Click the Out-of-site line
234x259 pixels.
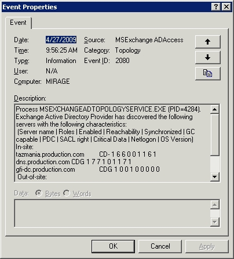(x=32, y=177)
